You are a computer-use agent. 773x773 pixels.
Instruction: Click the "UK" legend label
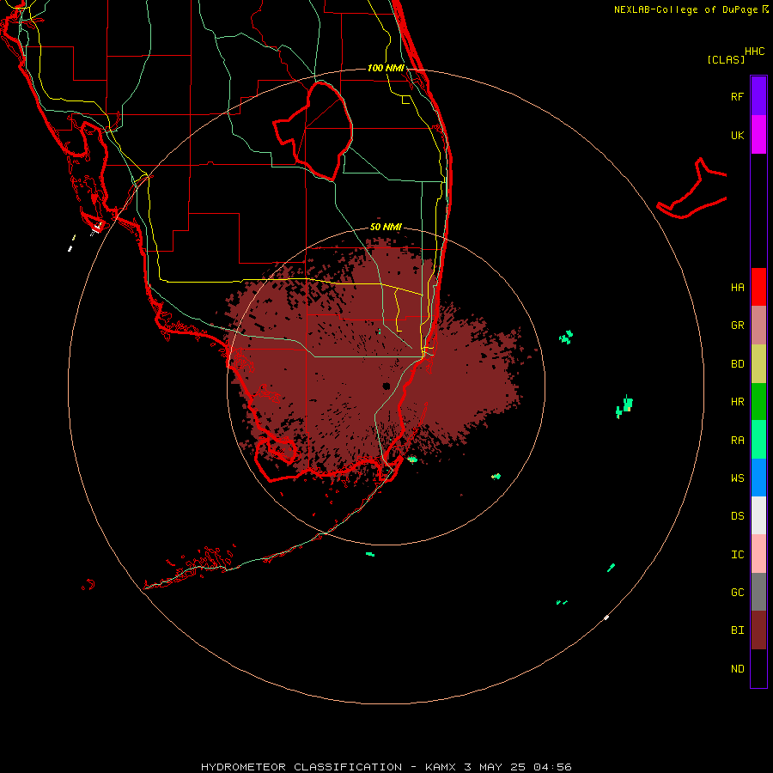tap(737, 135)
